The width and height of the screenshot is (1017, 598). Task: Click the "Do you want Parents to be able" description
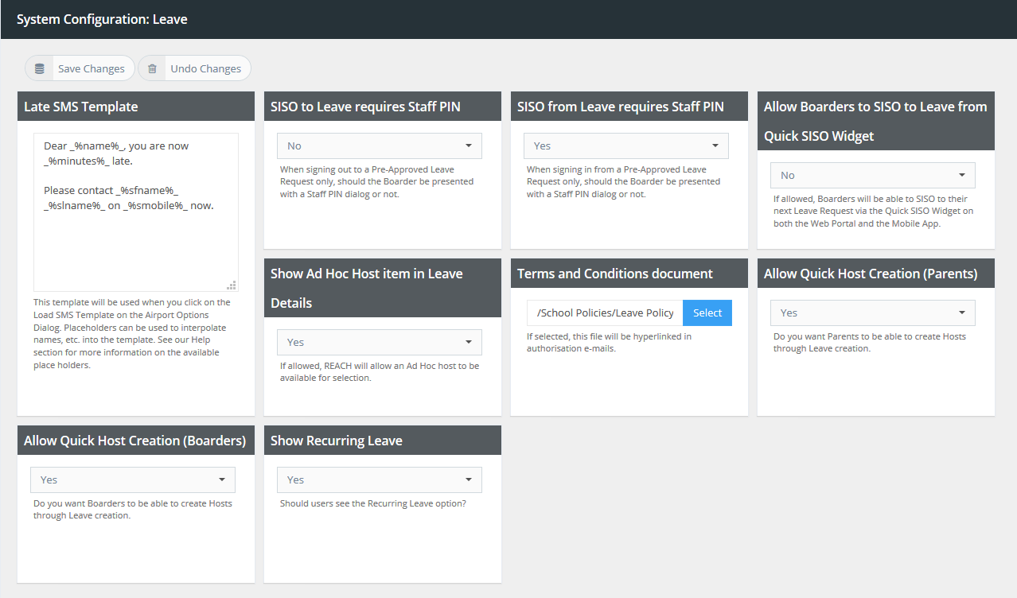pos(870,342)
